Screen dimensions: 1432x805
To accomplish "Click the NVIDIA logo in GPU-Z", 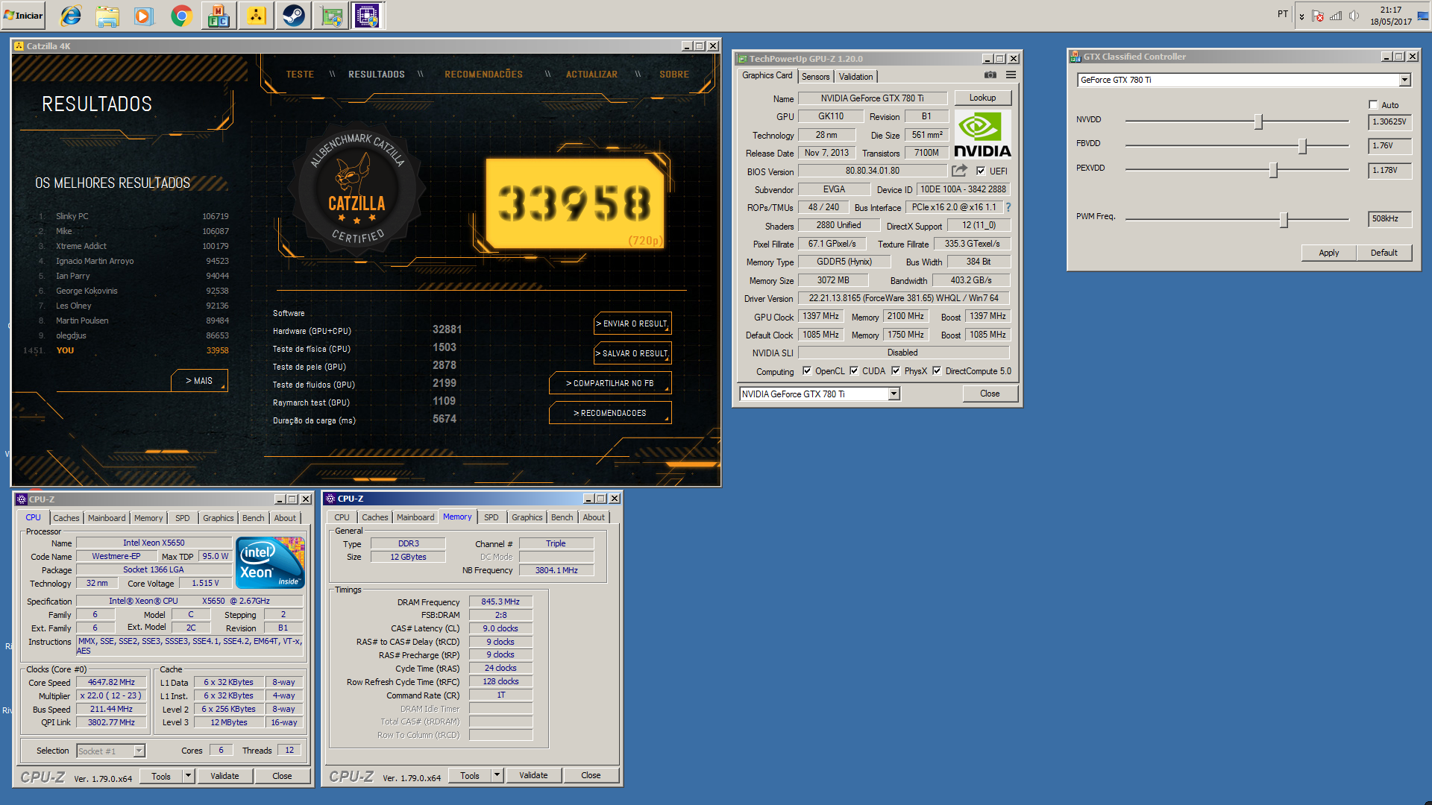I will [x=982, y=135].
